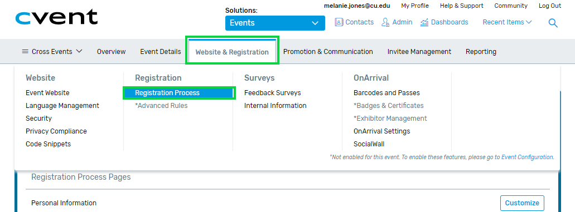Choose Language Management
The height and width of the screenshot is (212, 575).
pyautogui.click(x=62, y=106)
